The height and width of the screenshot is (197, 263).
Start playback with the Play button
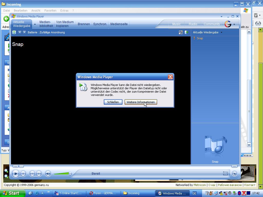click(x=16, y=174)
